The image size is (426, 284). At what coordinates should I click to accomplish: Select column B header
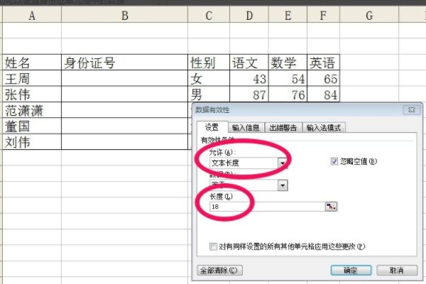[125, 16]
